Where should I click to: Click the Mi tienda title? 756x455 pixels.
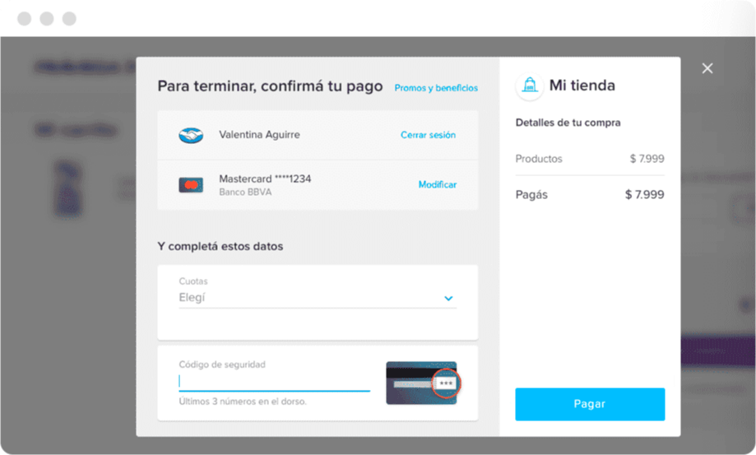tap(582, 86)
